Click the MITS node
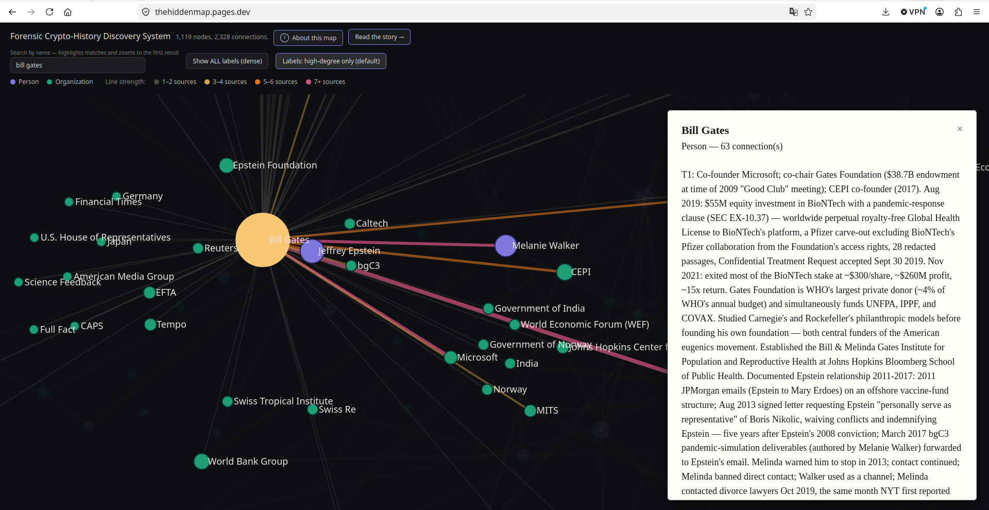 pos(530,411)
